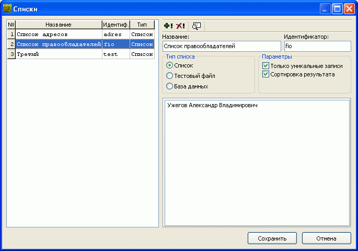Toggle Только уникальные записи checkbox
Image resolution: width=358 pixels, height=251 pixels.
pyautogui.click(x=266, y=66)
